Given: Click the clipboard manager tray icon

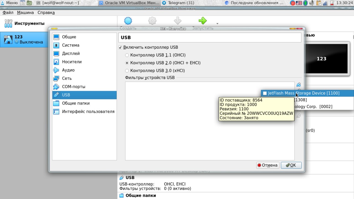Looking at the screenshot, I should (x=319, y=3).
